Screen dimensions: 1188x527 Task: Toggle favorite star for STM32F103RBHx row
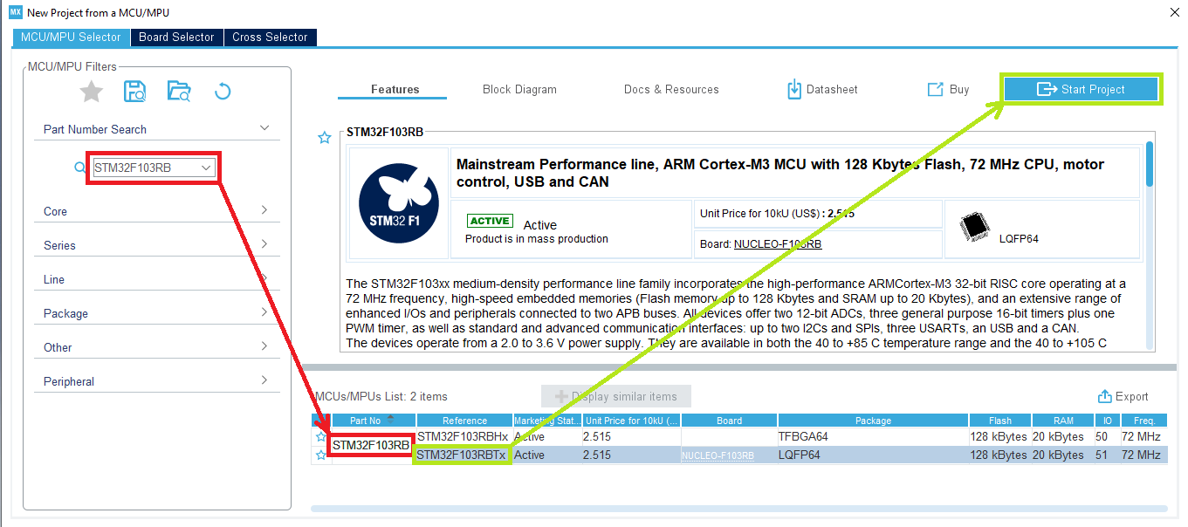coord(321,436)
